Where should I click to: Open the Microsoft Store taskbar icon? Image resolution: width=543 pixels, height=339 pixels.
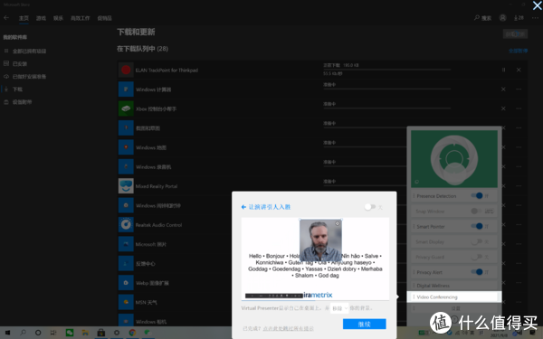click(x=101, y=333)
